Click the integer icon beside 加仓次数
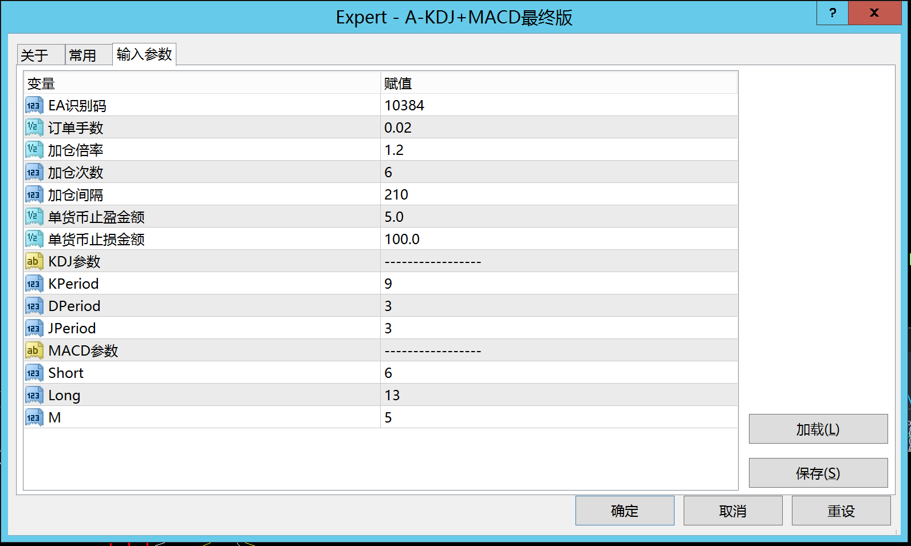This screenshot has height=546, width=911. coord(34,172)
